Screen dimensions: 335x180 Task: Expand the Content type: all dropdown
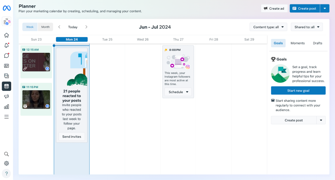tap(268, 27)
